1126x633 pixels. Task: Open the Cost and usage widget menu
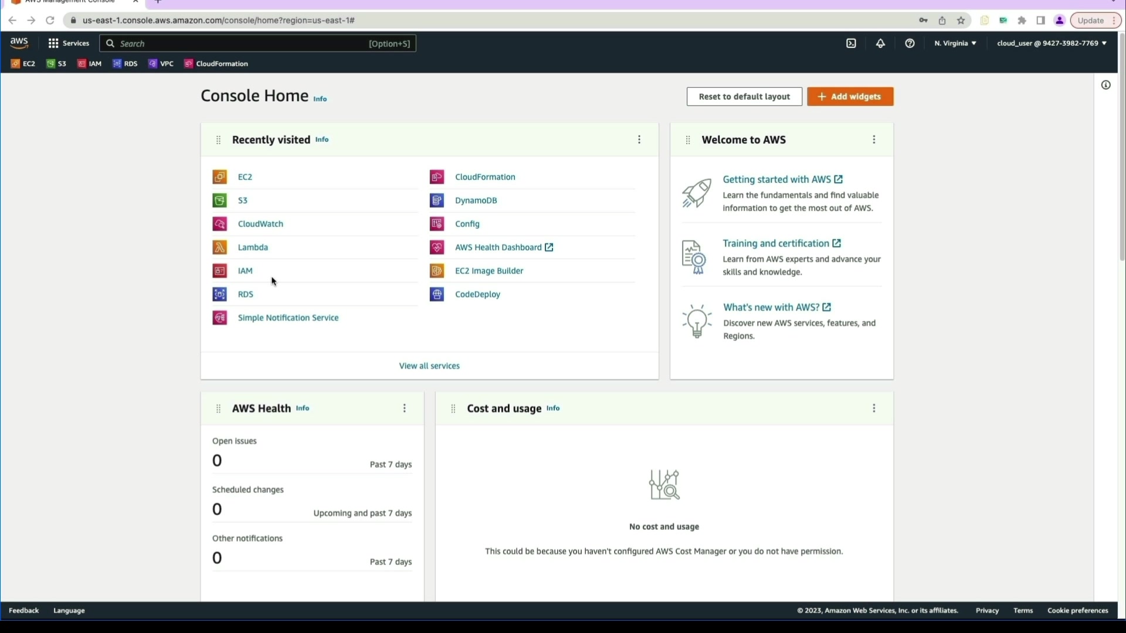(x=874, y=409)
